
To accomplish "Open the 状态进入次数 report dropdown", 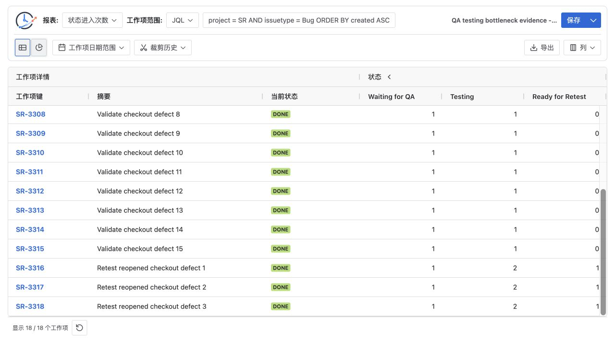I will point(92,20).
